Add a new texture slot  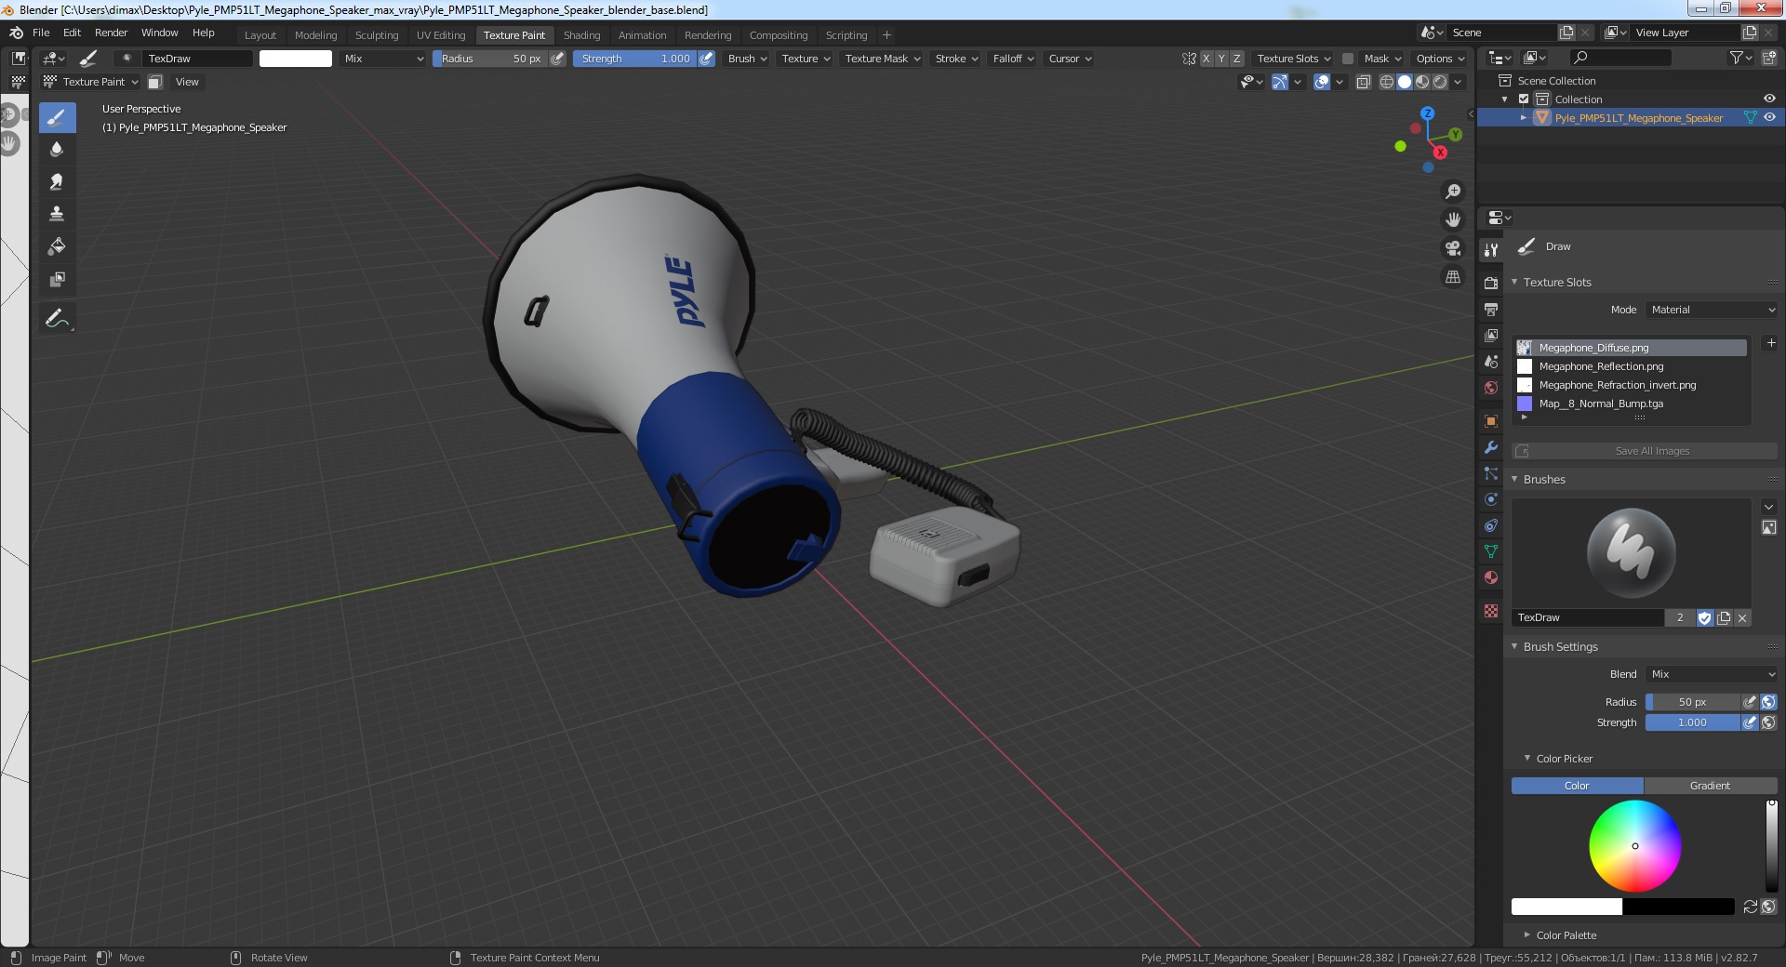[x=1771, y=343]
